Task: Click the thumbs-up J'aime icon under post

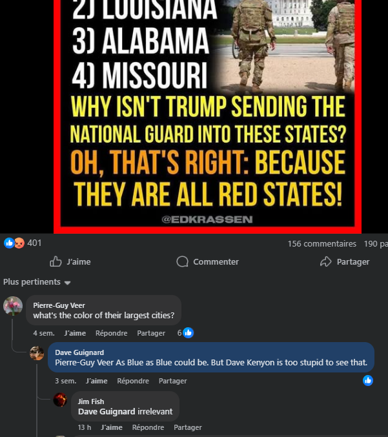Action: 56,261
